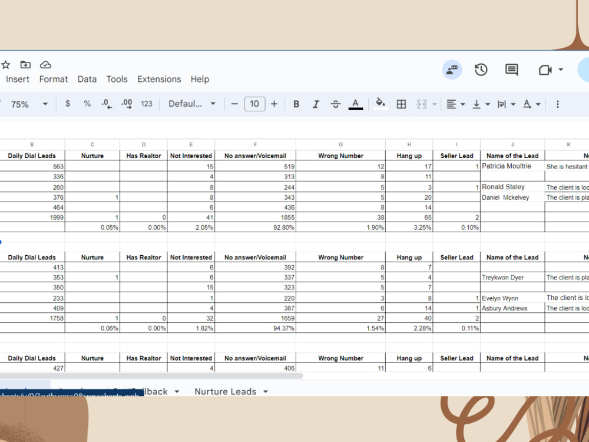
Task: Check the cloud save status icon
Action: click(45, 65)
